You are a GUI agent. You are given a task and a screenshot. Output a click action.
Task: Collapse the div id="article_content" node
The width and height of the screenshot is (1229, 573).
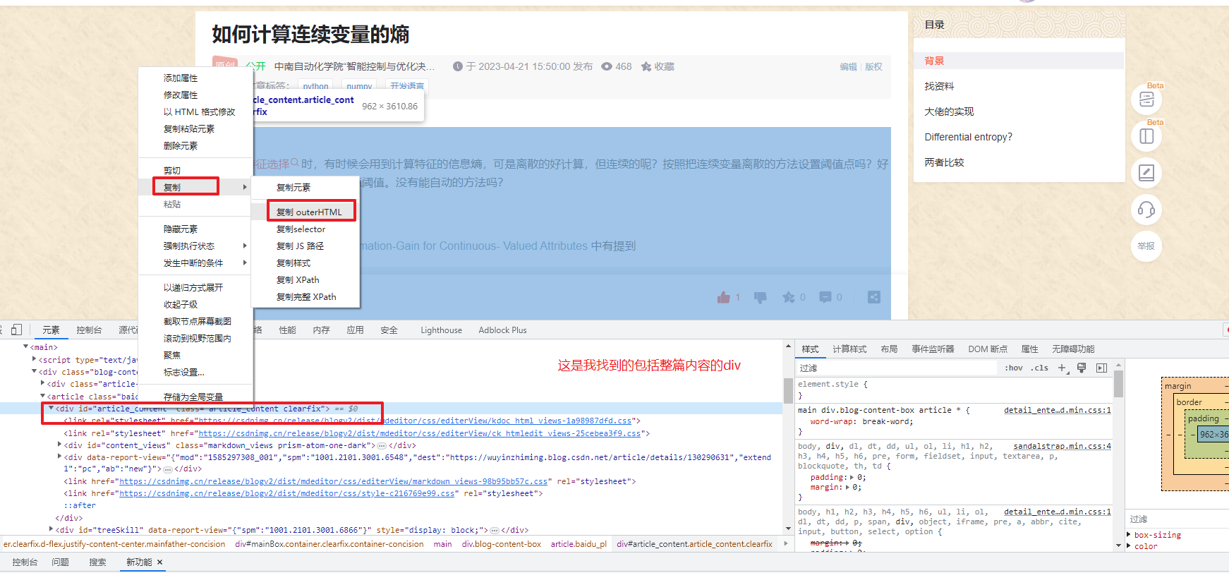tap(51, 408)
